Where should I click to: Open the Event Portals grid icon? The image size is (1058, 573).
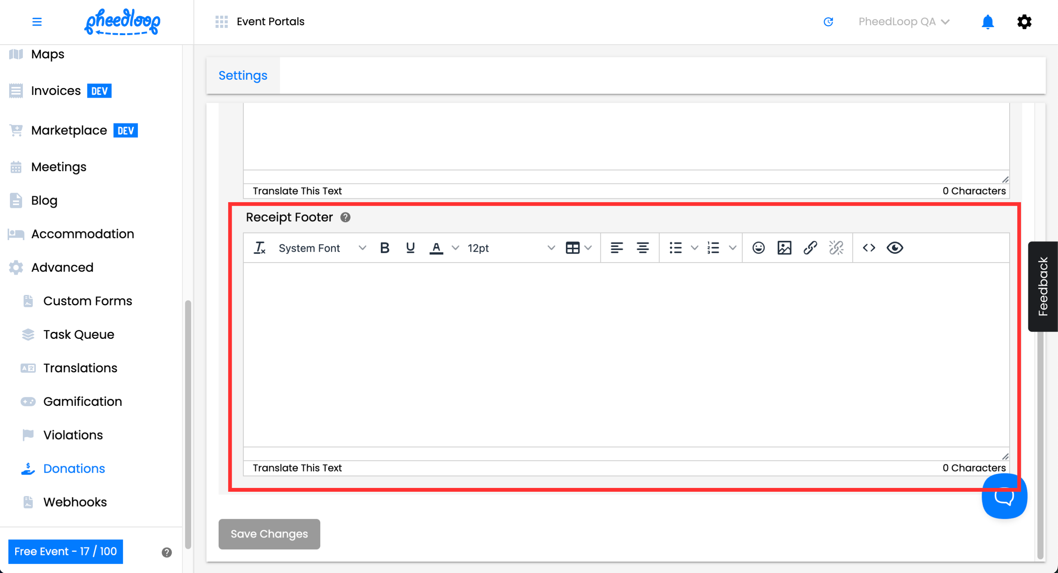click(221, 22)
